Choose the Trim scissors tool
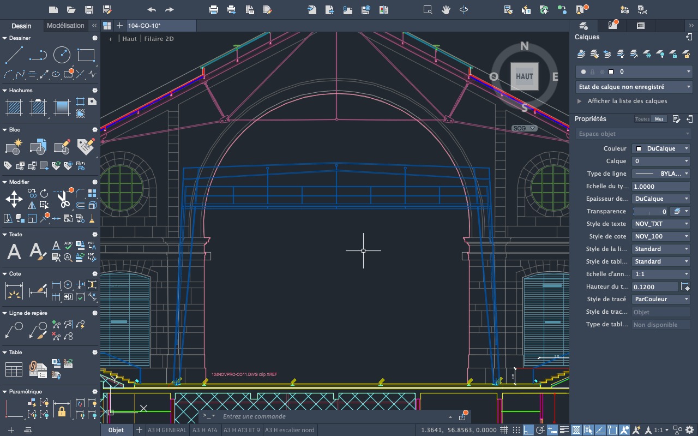Screen dimensions: 698x436 (x=64, y=199)
